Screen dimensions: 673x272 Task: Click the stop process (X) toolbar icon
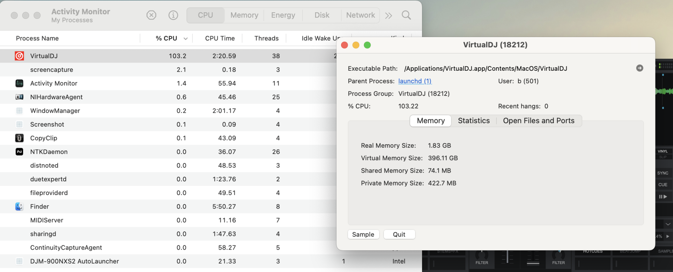pos(151,15)
